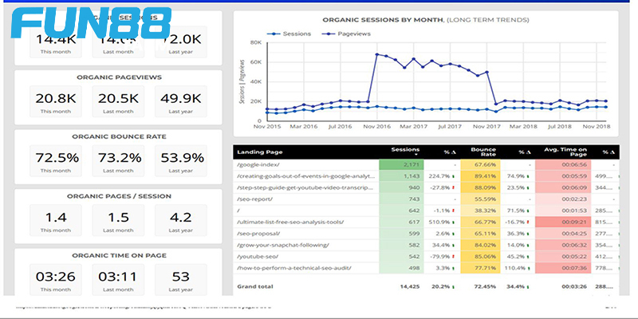Image resolution: width=638 pixels, height=319 pixels.
Task: Click the pageviews peak at Nov 2016
Action: coord(376,54)
